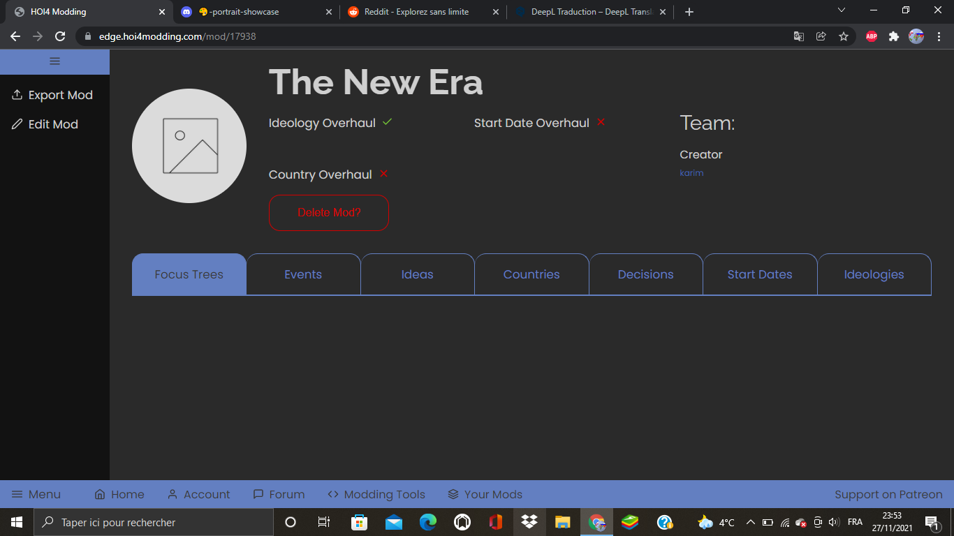
Task: Select the Countries tab
Action: click(x=531, y=274)
